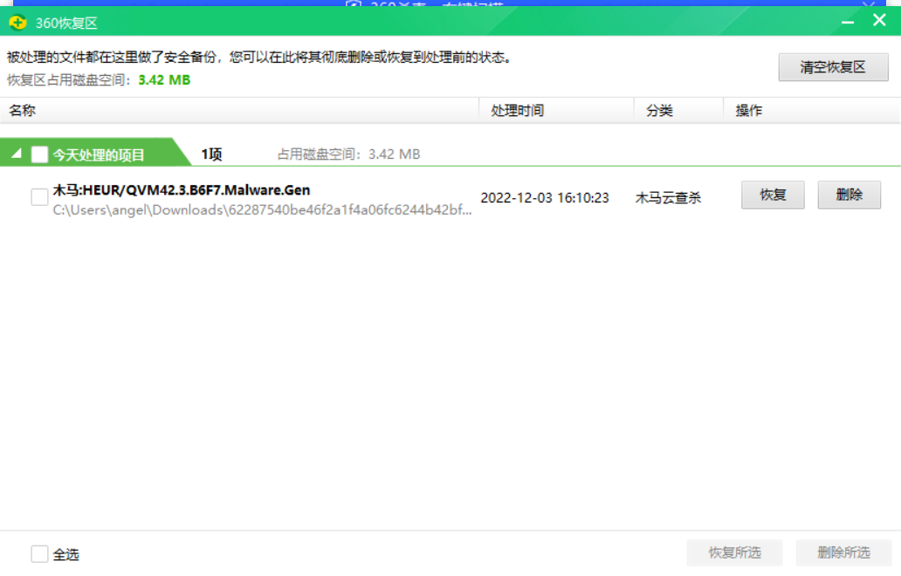901x576 pixels.
Task: Check the 今天处理的项目 group checkbox
Action: click(39, 154)
